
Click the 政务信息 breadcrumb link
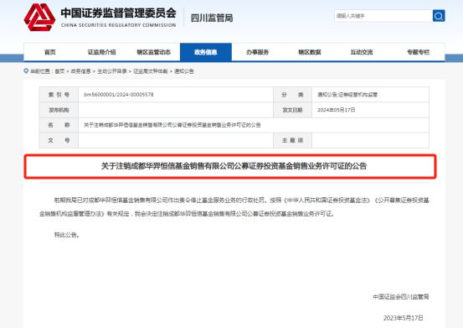click(80, 71)
